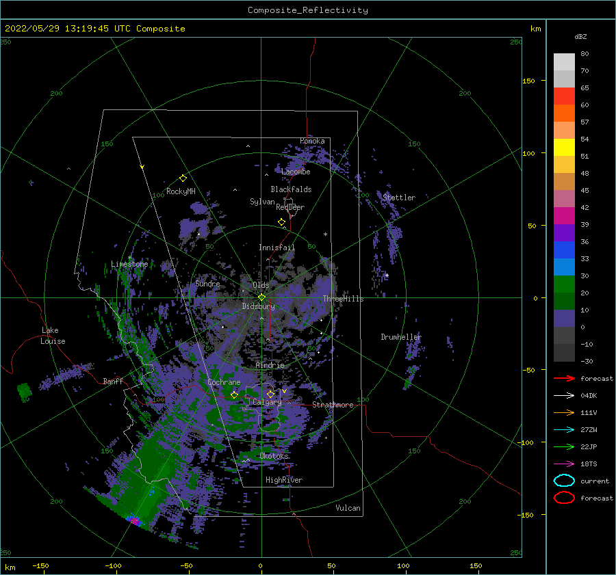Click the white asterisk above Limestone
This screenshot has height=575, width=616.
pyautogui.click(x=129, y=258)
